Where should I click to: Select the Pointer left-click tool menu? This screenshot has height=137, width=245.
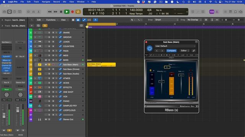(x=133, y=20)
